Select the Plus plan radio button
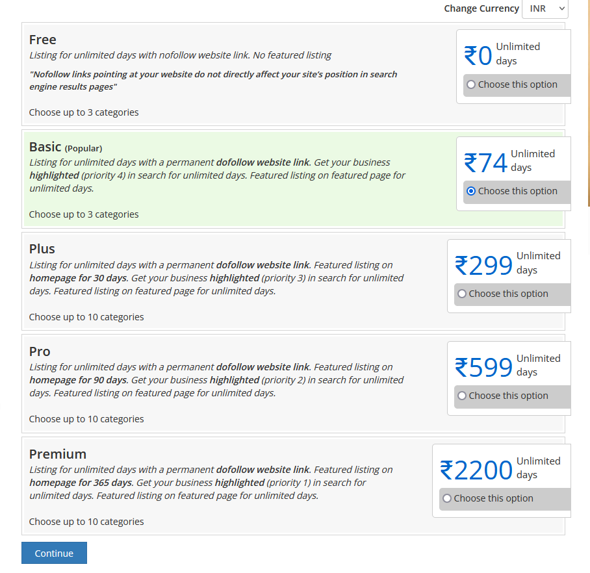Image resolution: width=590 pixels, height=573 pixels. click(x=462, y=294)
